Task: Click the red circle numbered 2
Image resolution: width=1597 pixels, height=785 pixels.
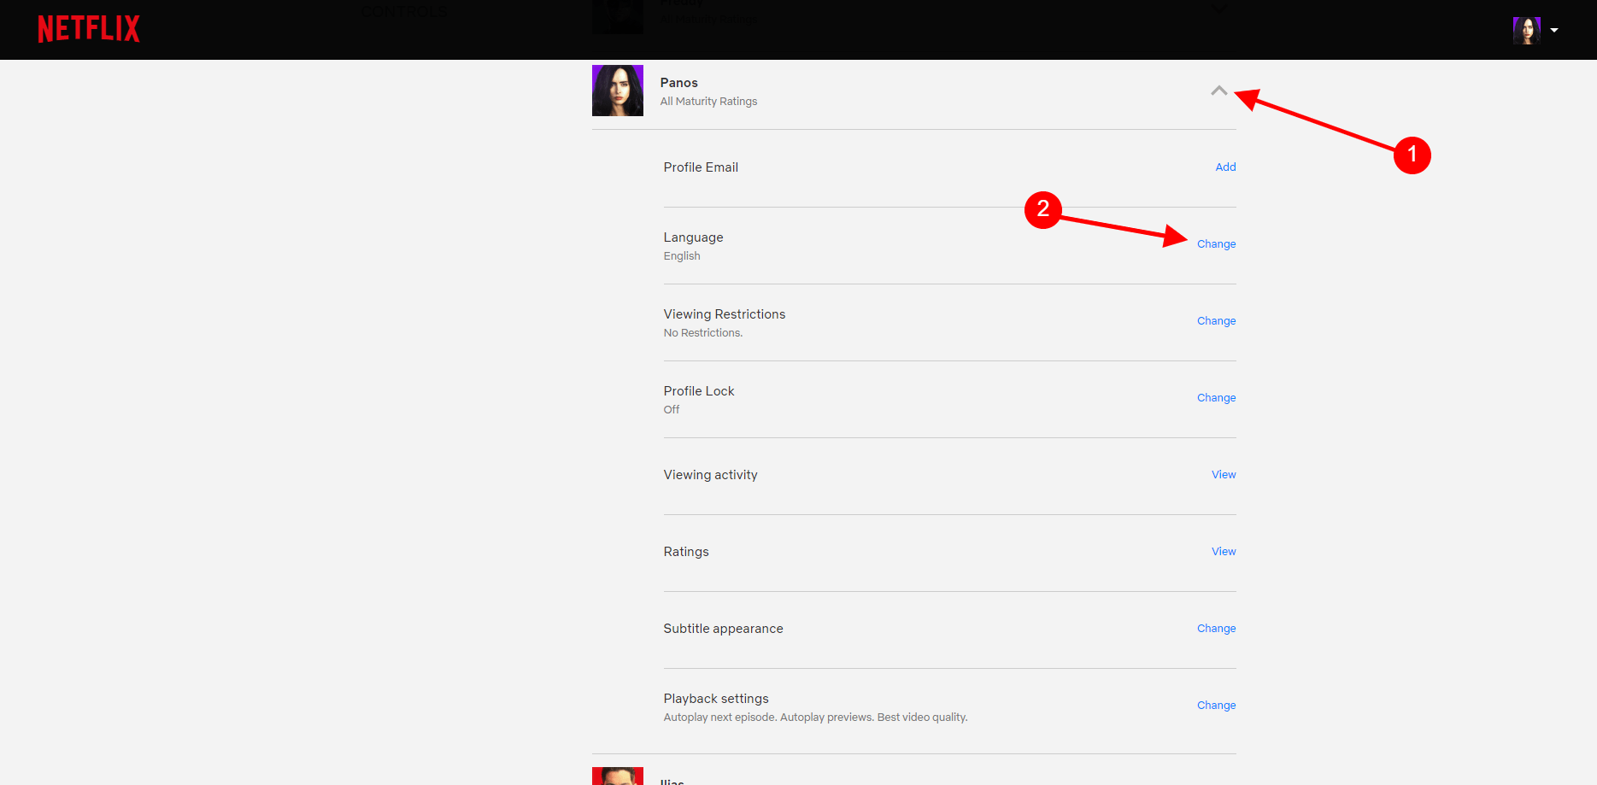Action: pyautogui.click(x=1042, y=209)
